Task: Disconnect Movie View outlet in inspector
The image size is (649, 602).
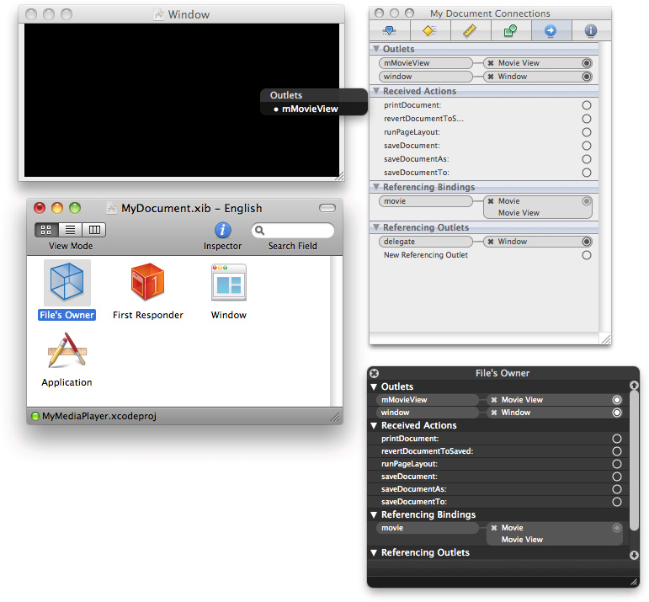Action: pyautogui.click(x=491, y=63)
